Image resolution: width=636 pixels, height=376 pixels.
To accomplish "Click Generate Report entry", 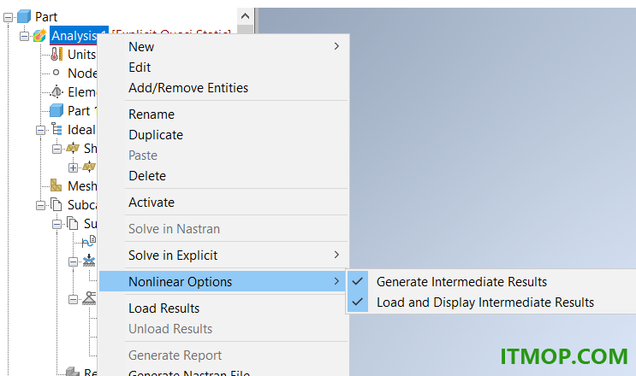I will [223, 355].
